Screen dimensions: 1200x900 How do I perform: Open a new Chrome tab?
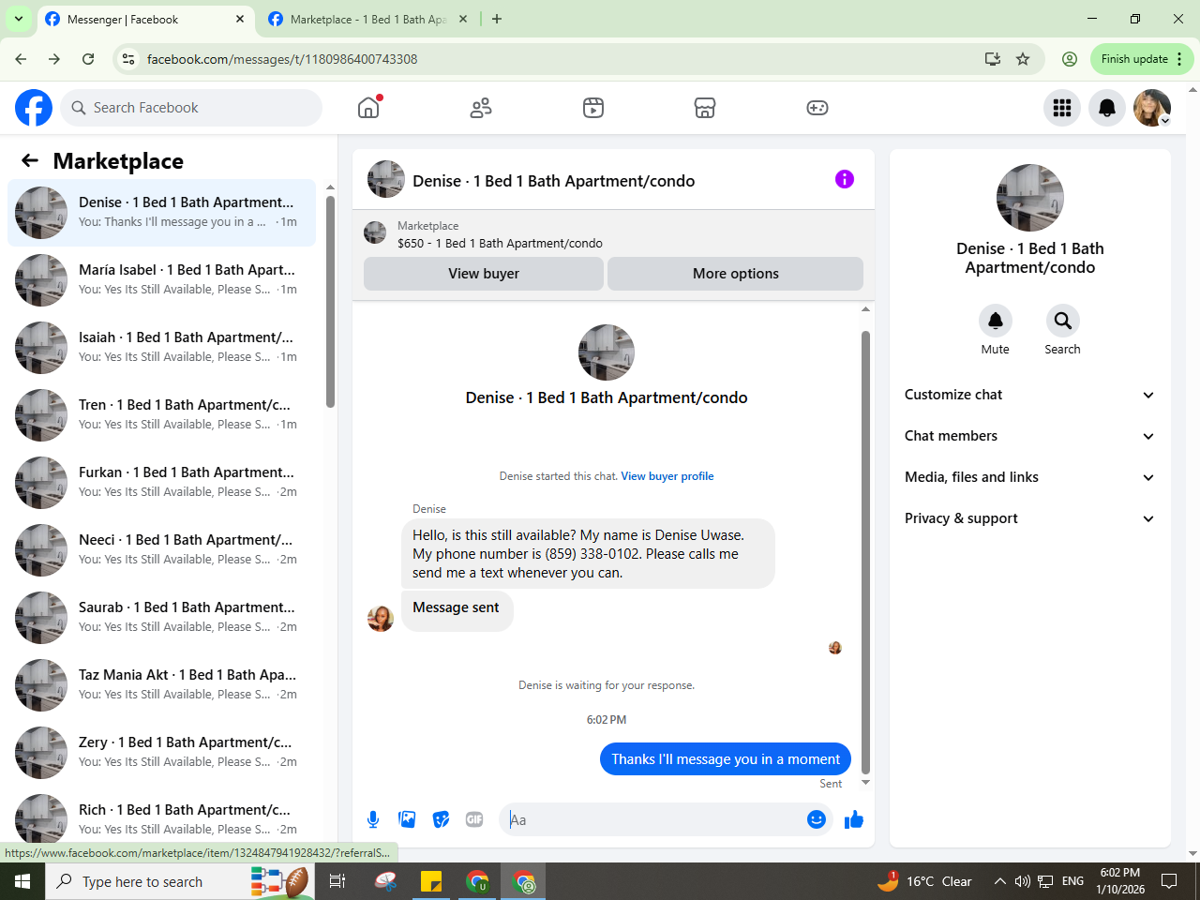pyautogui.click(x=497, y=19)
